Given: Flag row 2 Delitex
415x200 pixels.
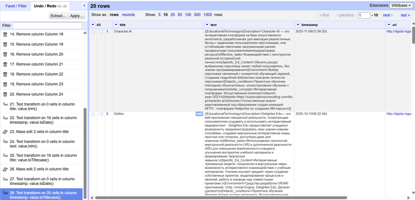Looking at the screenshot, I should click(x=101, y=114).
